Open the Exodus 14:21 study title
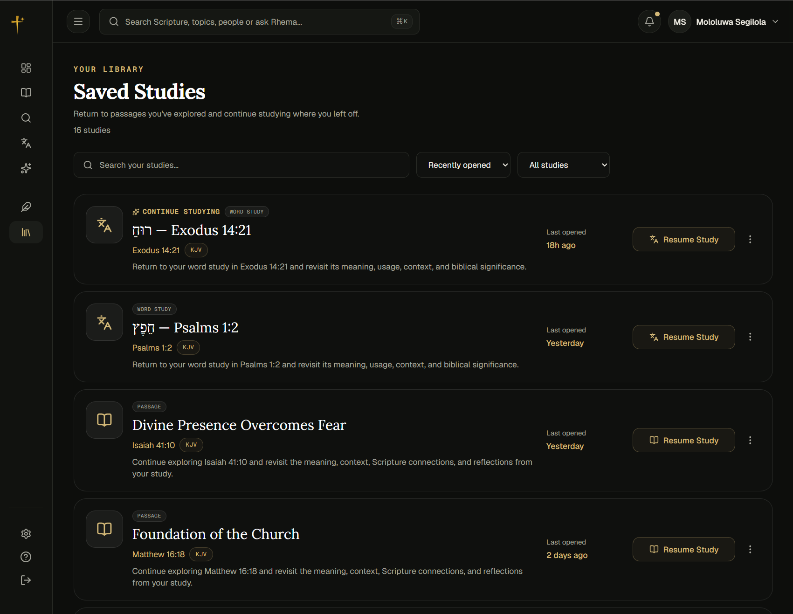The width and height of the screenshot is (793, 614). (192, 230)
